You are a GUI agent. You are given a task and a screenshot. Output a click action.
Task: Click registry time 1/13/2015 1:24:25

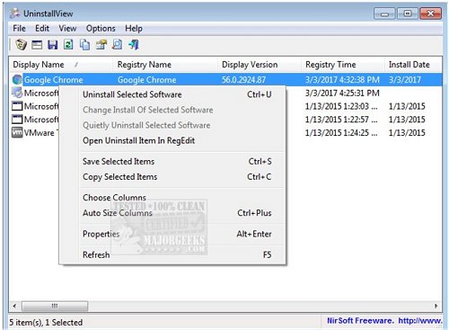[341, 132]
